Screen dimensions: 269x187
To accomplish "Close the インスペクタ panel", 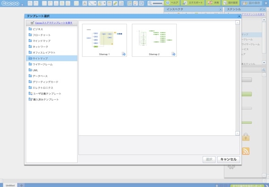I will 221,9.
